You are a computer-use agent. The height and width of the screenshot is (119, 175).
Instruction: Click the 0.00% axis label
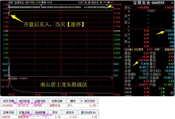click(117, 31)
